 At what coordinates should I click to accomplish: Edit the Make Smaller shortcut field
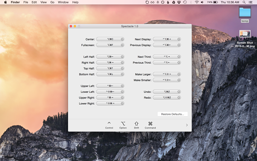(x=167, y=80)
